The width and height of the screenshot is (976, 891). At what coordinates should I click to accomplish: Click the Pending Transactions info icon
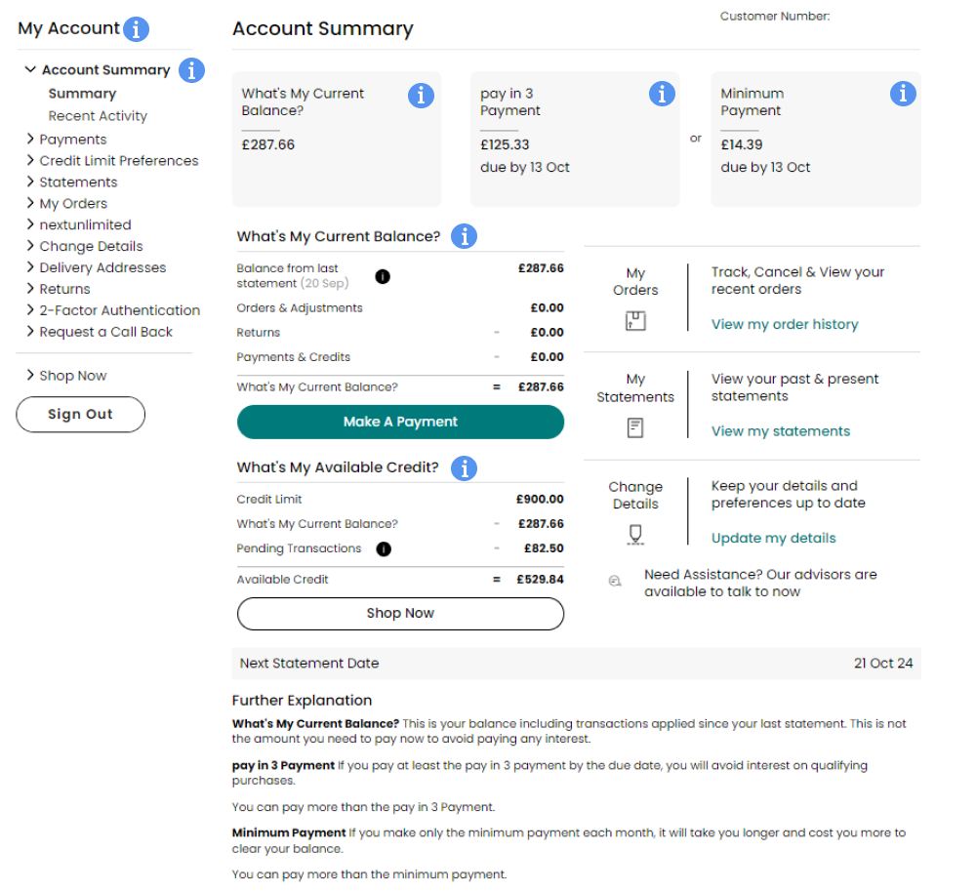[x=383, y=548]
